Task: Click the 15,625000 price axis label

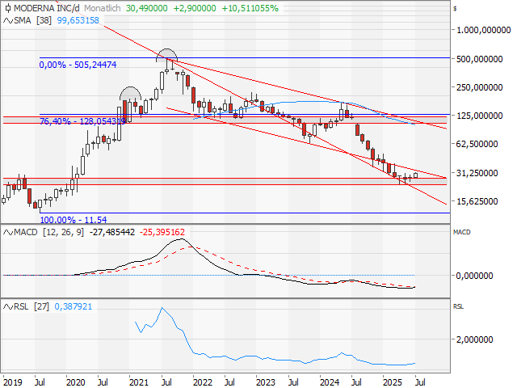Action: (x=477, y=201)
